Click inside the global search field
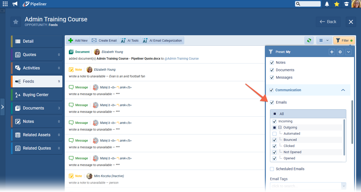 (x=309, y=4)
